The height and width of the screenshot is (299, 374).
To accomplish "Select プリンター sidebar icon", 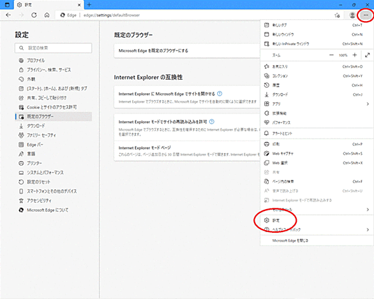I will click(21, 163).
